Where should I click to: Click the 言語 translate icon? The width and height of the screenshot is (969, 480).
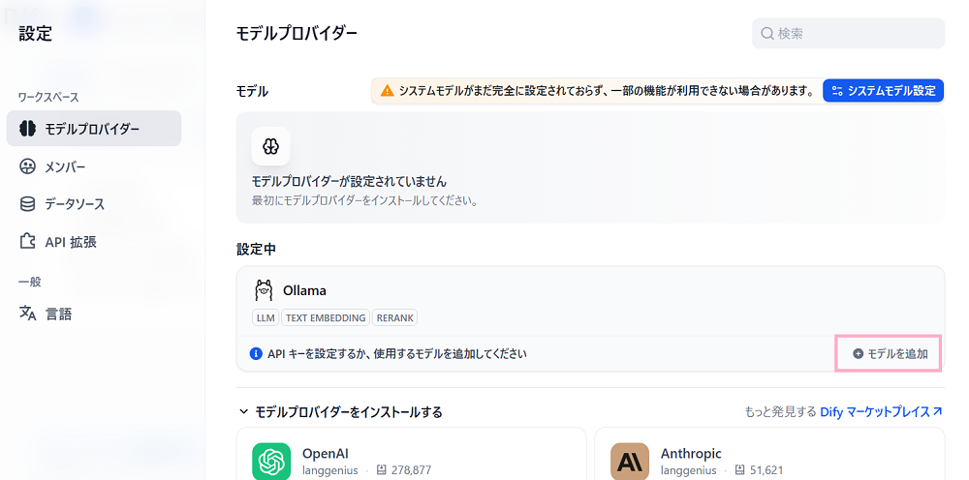[x=27, y=314]
